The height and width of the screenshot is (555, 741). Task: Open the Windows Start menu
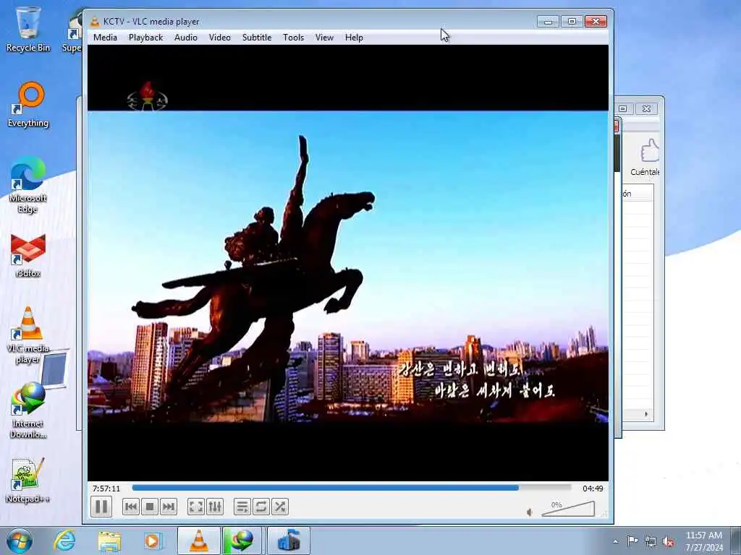click(20, 541)
